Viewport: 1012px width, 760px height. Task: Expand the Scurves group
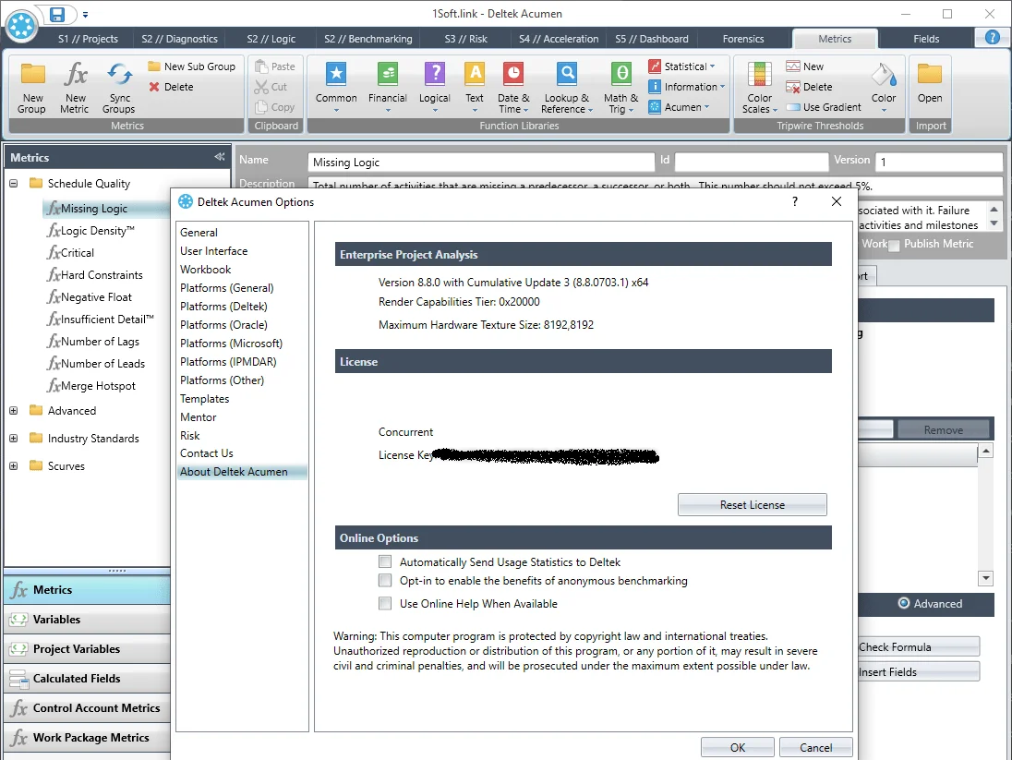(14, 466)
